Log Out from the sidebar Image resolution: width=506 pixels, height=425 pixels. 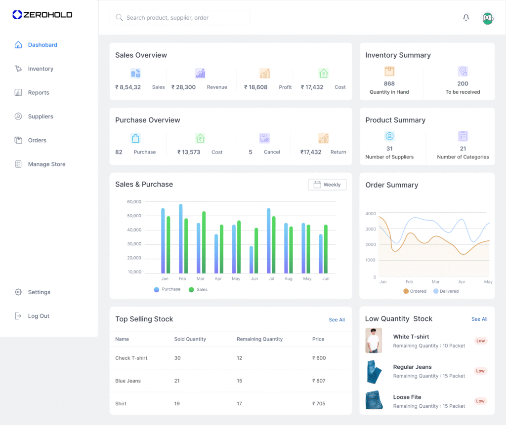[x=39, y=316]
